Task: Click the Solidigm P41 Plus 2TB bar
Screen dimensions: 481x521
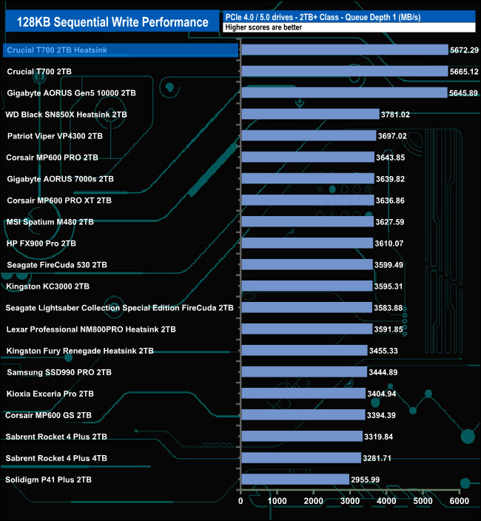Action: [295, 480]
